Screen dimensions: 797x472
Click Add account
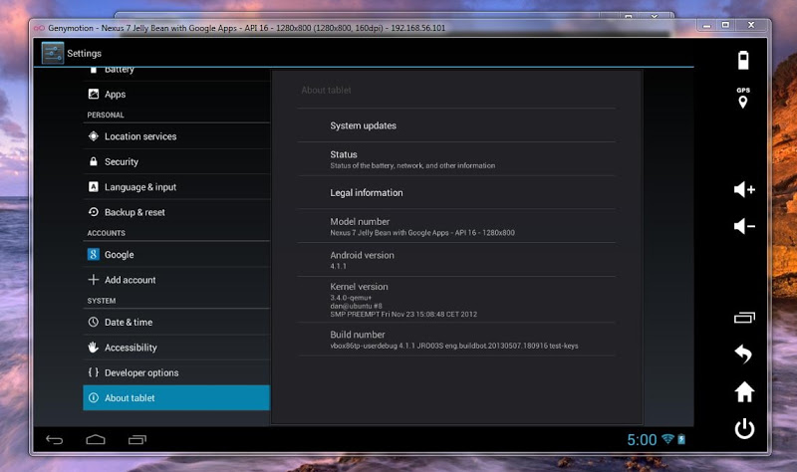(x=176, y=280)
